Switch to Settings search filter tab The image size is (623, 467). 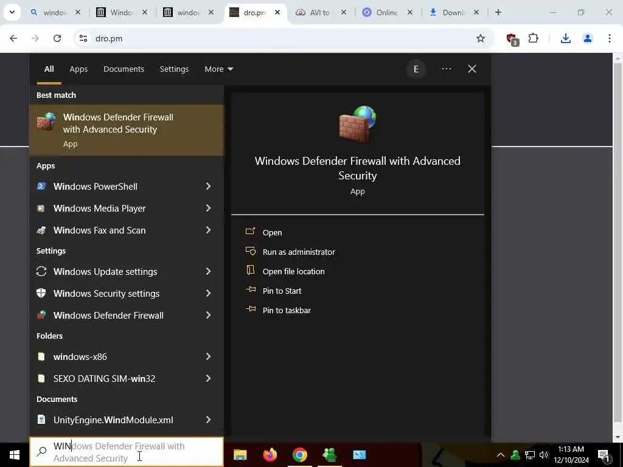(x=174, y=69)
